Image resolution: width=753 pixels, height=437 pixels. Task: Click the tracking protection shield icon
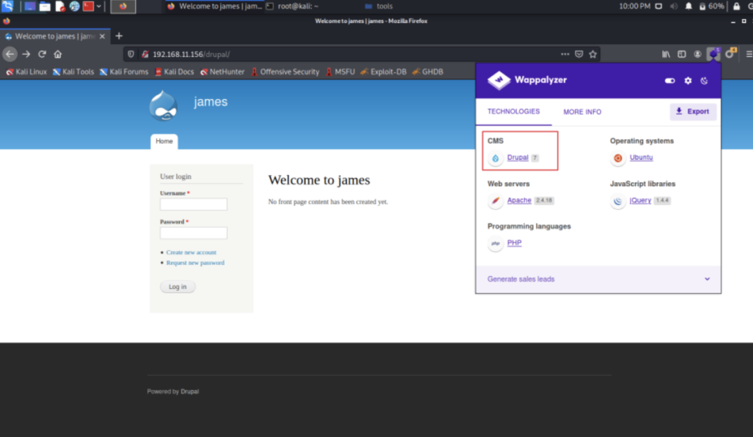point(130,54)
